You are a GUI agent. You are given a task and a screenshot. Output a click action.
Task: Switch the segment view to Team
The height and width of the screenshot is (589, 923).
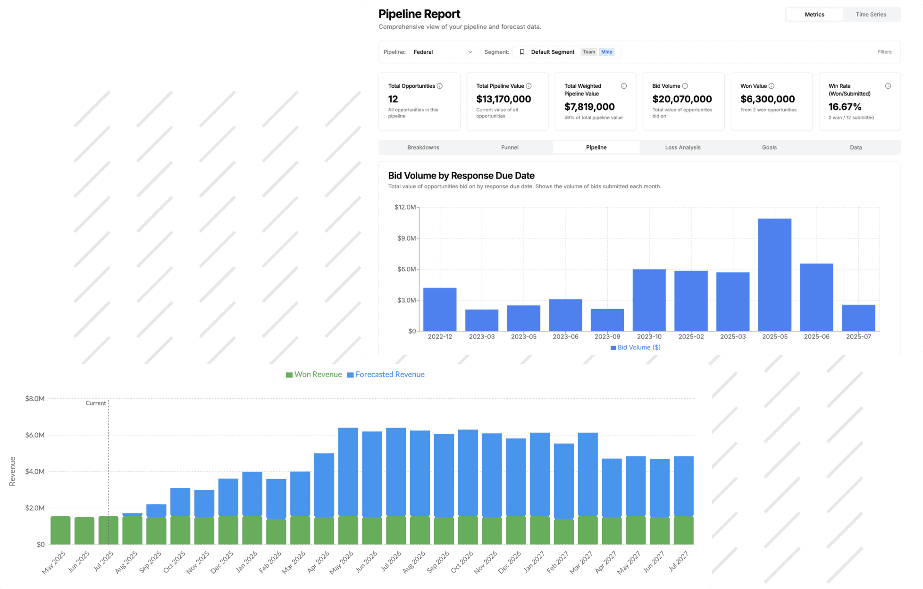pos(589,52)
